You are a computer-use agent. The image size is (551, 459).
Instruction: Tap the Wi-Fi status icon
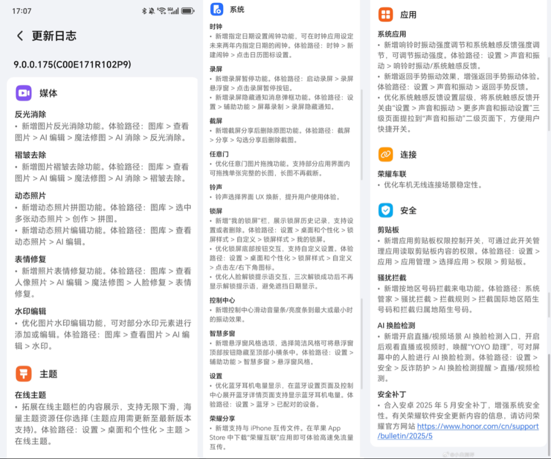pyautogui.click(x=161, y=11)
